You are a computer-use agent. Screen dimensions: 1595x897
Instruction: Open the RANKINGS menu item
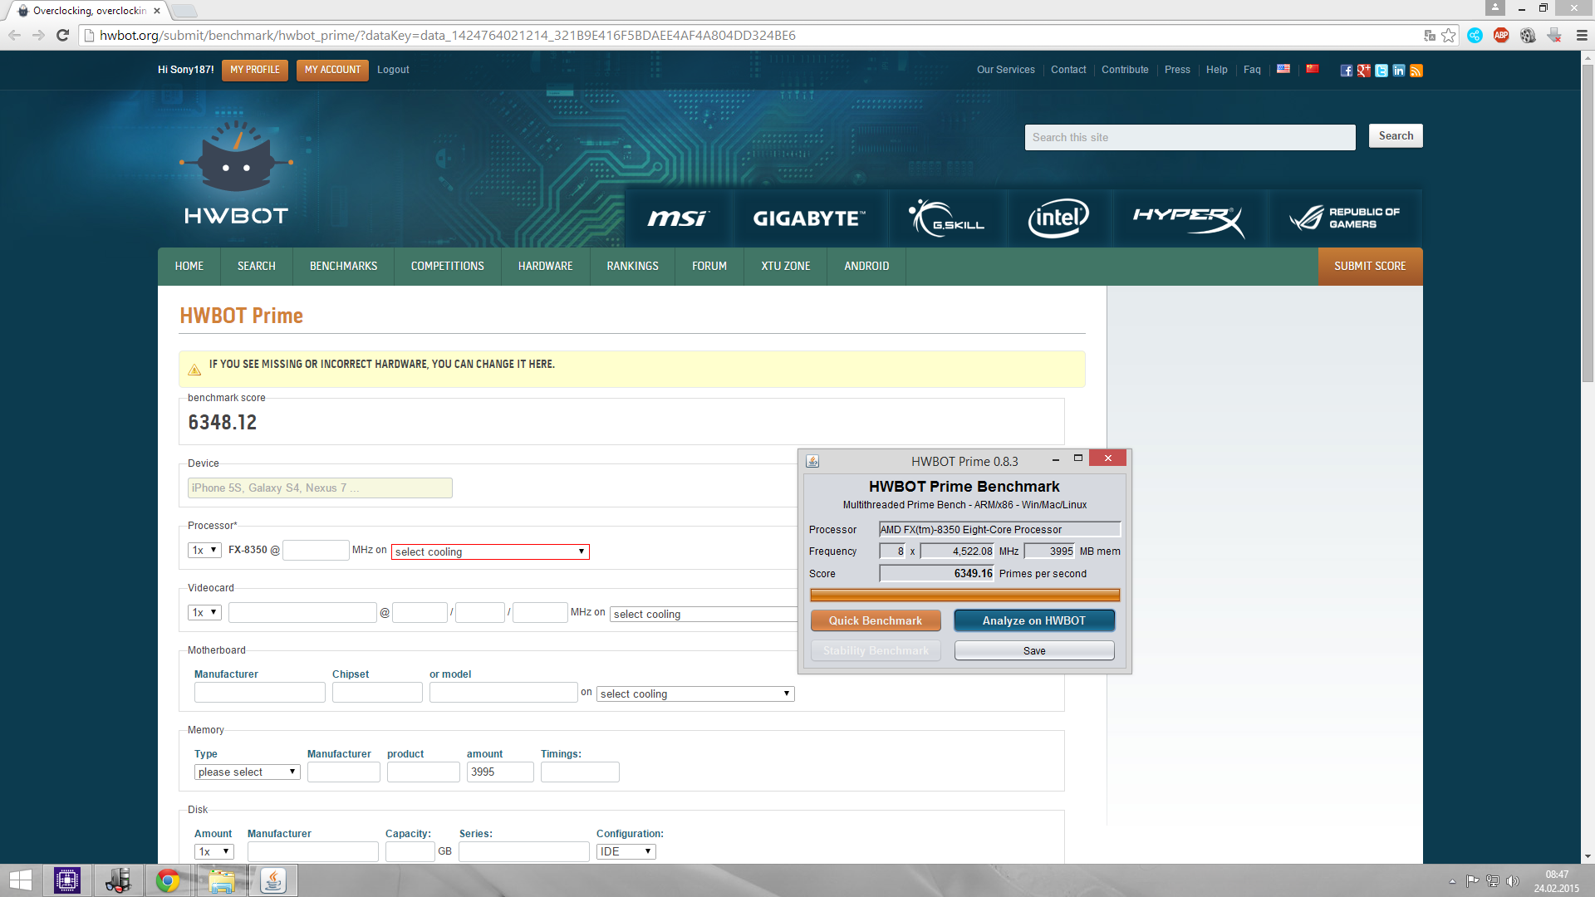click(632, 266)
